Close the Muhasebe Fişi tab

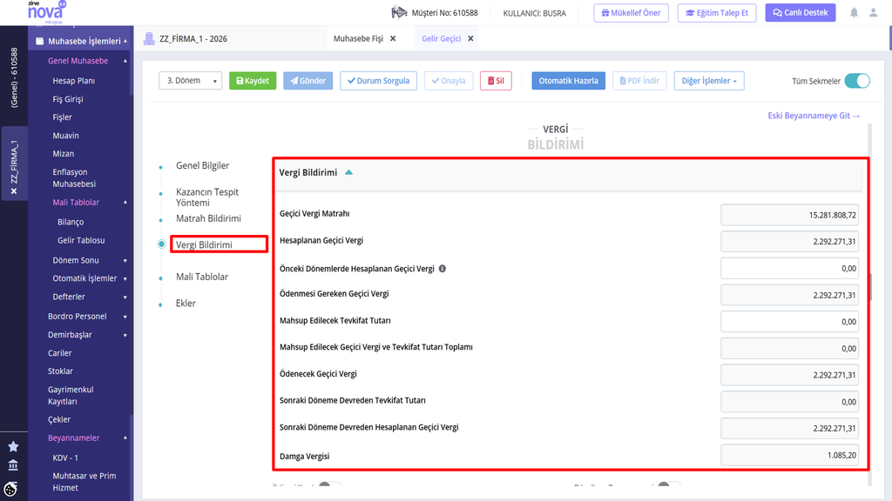pos(393,38)
